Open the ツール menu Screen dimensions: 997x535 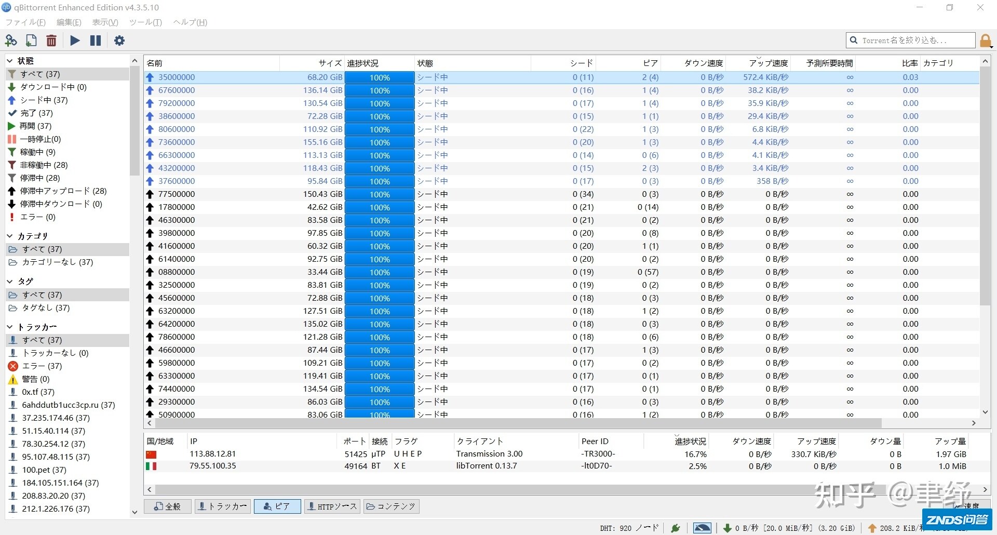[x=145, y=22]
